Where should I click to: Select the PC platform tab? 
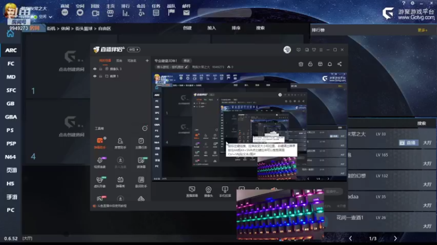11,210
